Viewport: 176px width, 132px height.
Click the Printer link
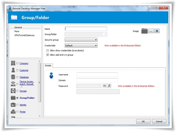pyautogui.click(x=23, y=112)
